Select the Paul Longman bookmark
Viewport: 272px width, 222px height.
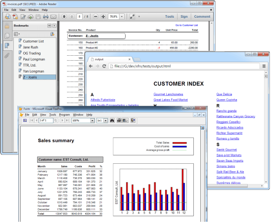pos(34,59)
